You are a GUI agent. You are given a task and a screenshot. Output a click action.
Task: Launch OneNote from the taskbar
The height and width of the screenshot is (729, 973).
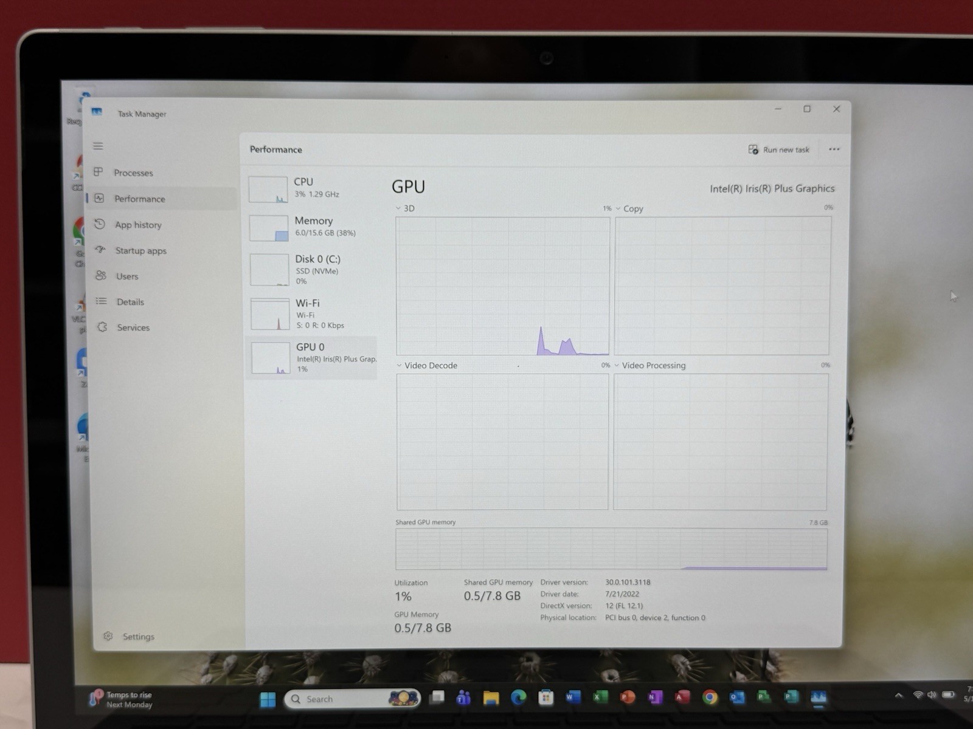655,697
